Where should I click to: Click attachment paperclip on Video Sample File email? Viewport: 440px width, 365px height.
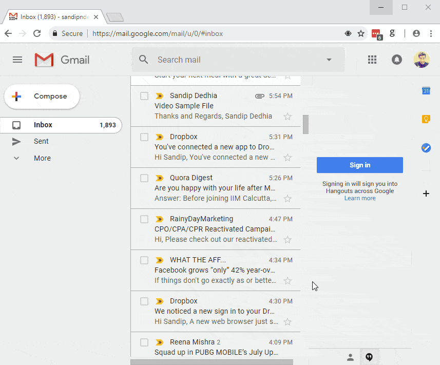tap(260, 96)
